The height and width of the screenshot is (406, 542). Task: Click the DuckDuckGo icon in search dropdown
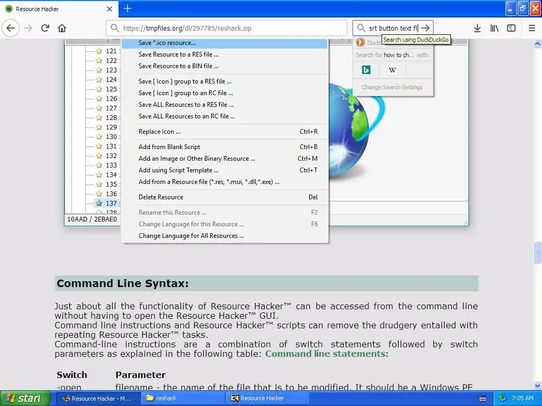(x=360, y=42)
